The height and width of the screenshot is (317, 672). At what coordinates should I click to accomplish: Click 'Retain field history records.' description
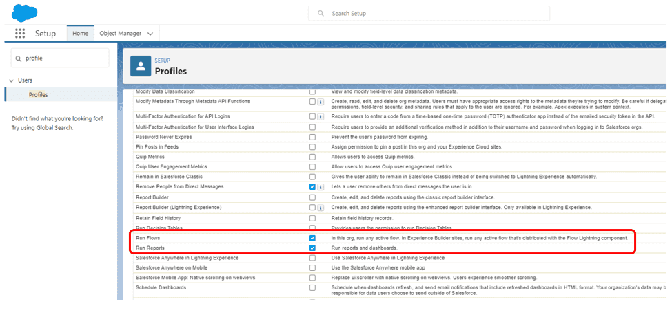coord(363,218)
